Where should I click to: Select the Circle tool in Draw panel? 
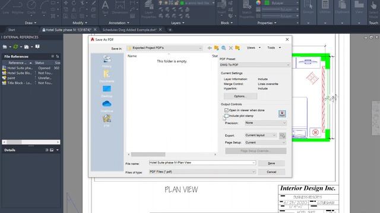[x=31, y=7]
